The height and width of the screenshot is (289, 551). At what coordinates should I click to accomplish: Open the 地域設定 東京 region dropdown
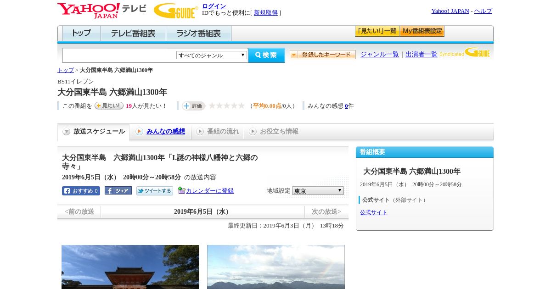point(318,190)
